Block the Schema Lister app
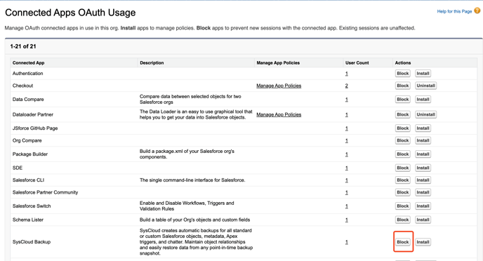 (x=402, y=220)
